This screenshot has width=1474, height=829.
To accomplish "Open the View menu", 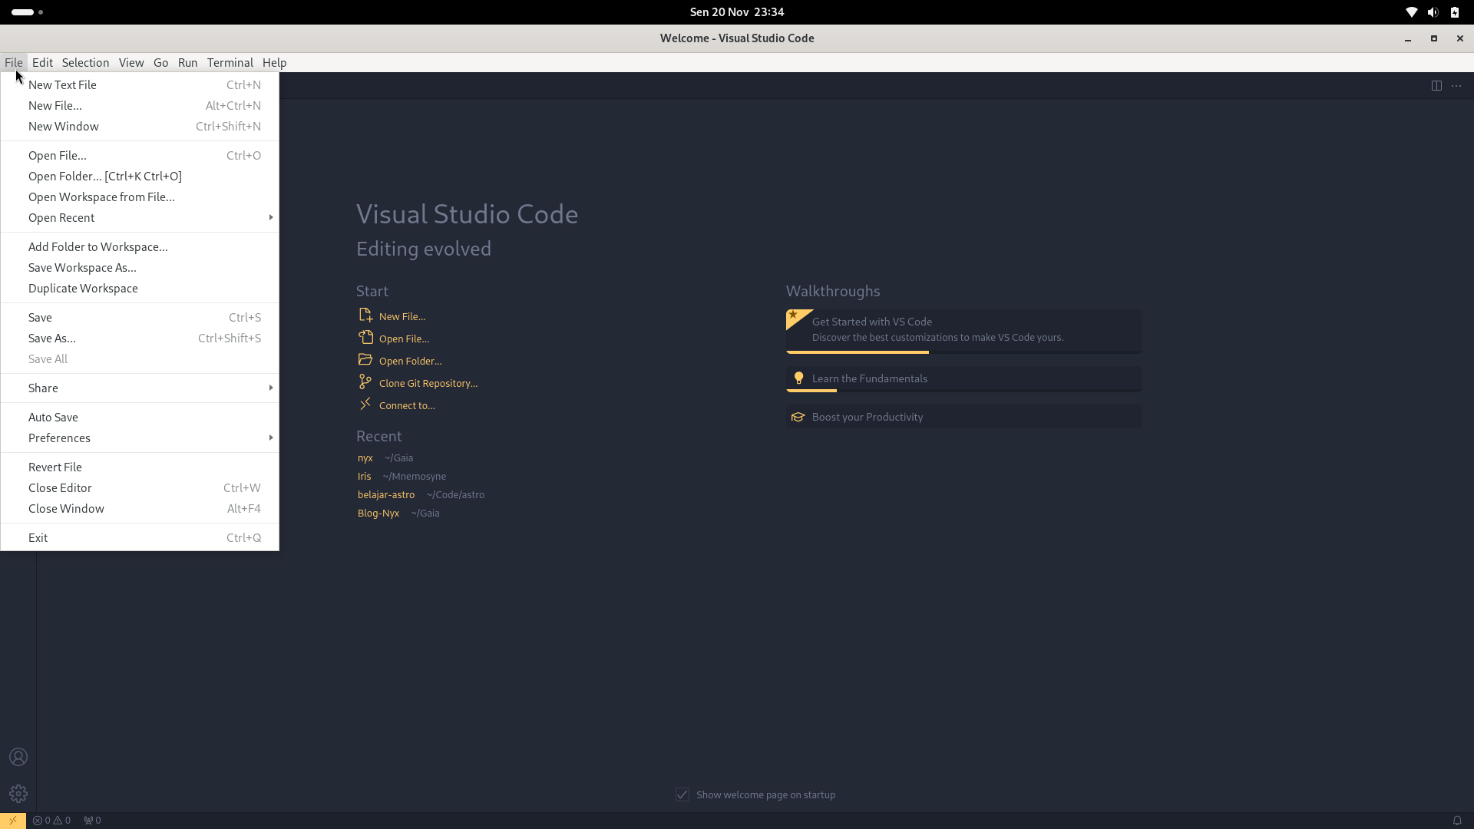I will click(x=131, y=63).
